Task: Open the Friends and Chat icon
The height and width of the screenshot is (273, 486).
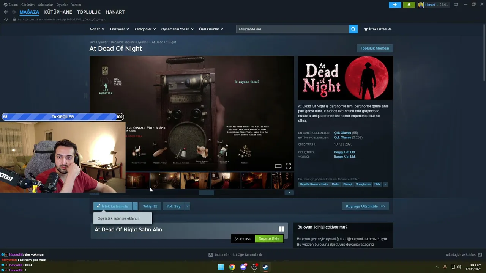Action: pyautogui.click(x=480, y=255)
